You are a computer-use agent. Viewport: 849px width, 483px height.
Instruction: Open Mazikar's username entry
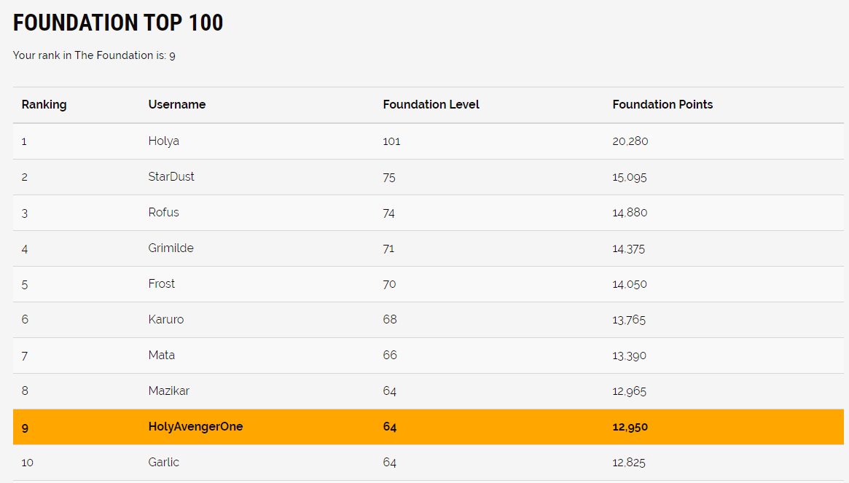[168, 391]
